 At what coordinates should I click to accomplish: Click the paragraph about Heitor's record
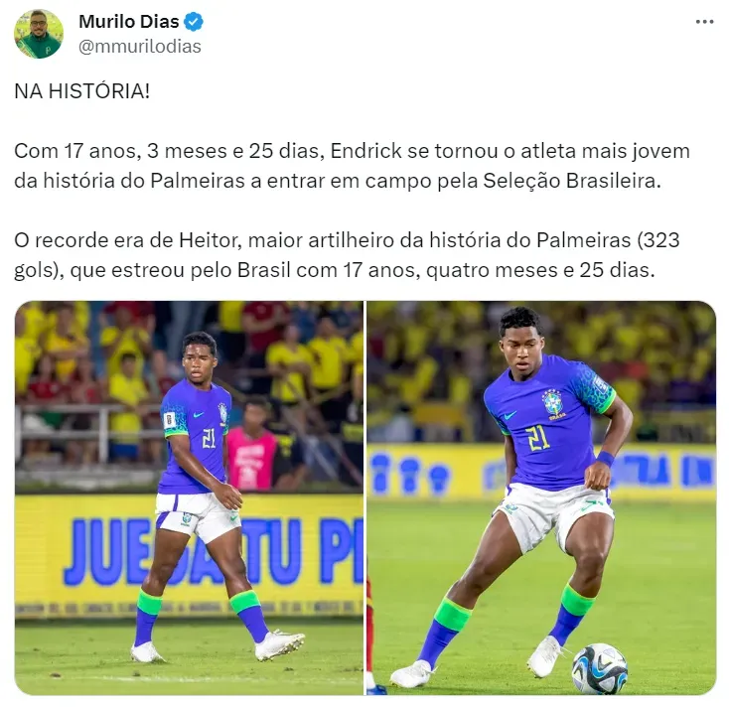(347, 255)
